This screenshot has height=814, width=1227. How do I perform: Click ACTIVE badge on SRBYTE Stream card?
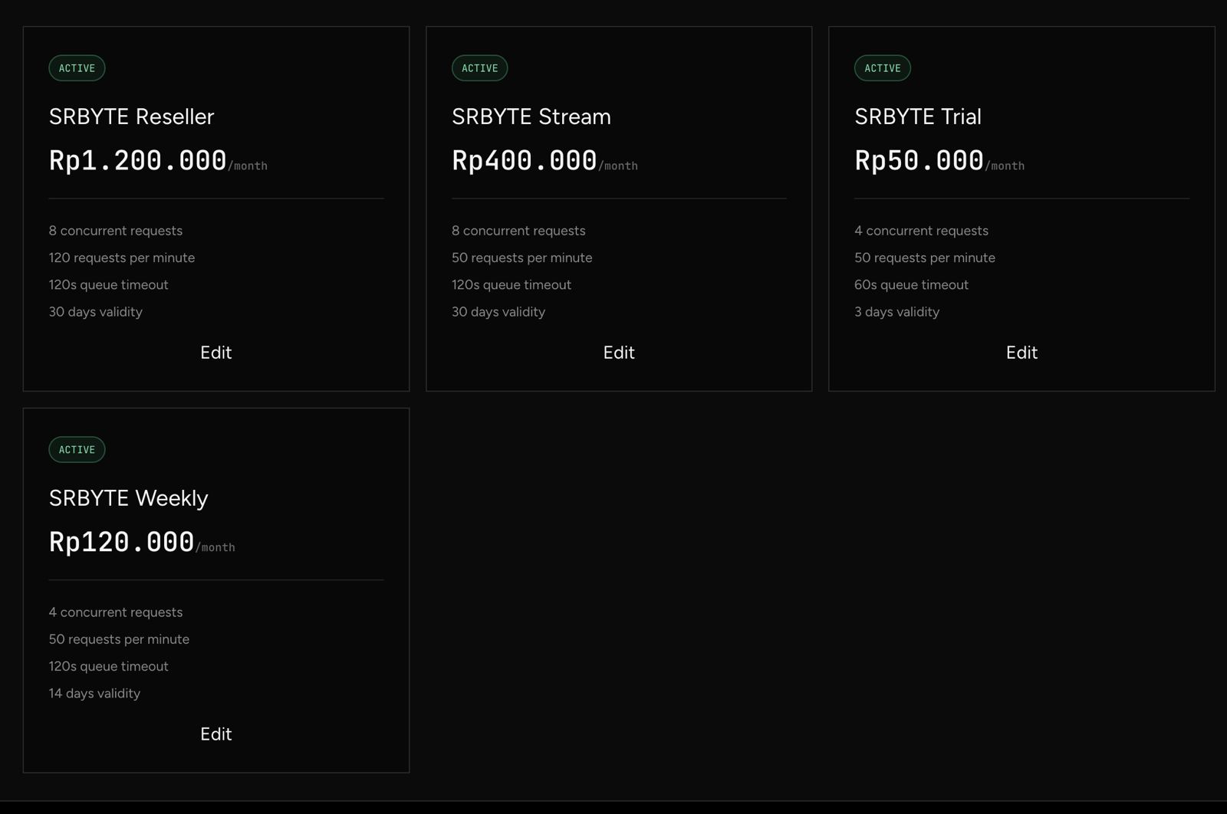480,68
